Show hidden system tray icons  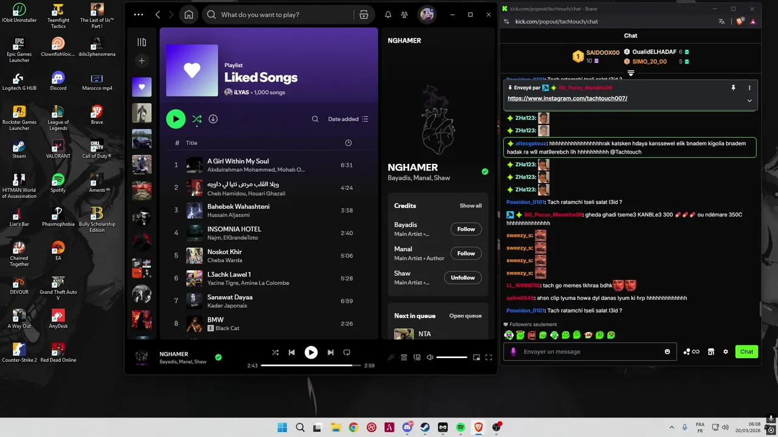672,427
